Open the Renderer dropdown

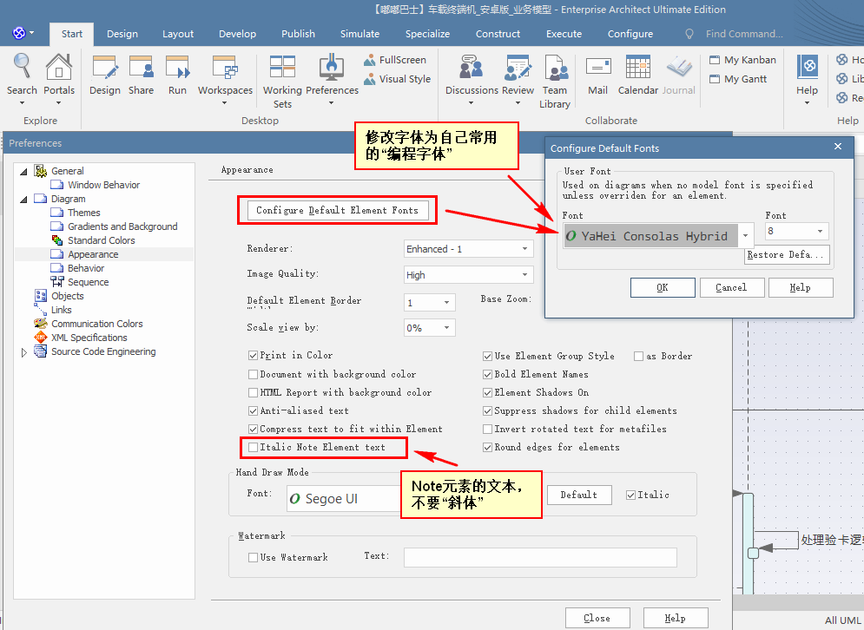[x=469, y=249]
